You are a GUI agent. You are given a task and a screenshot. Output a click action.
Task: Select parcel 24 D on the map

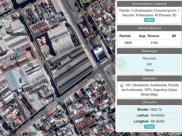(x=33, y=133)
